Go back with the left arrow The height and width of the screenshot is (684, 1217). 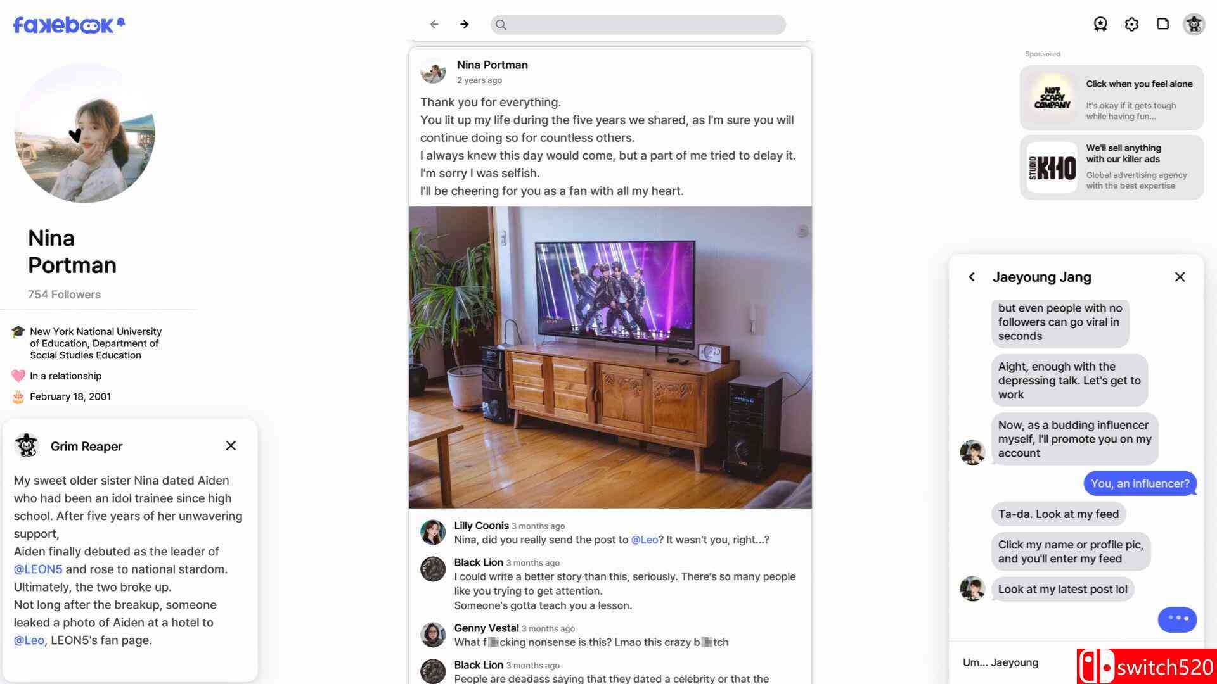click(x=434, y=25)
